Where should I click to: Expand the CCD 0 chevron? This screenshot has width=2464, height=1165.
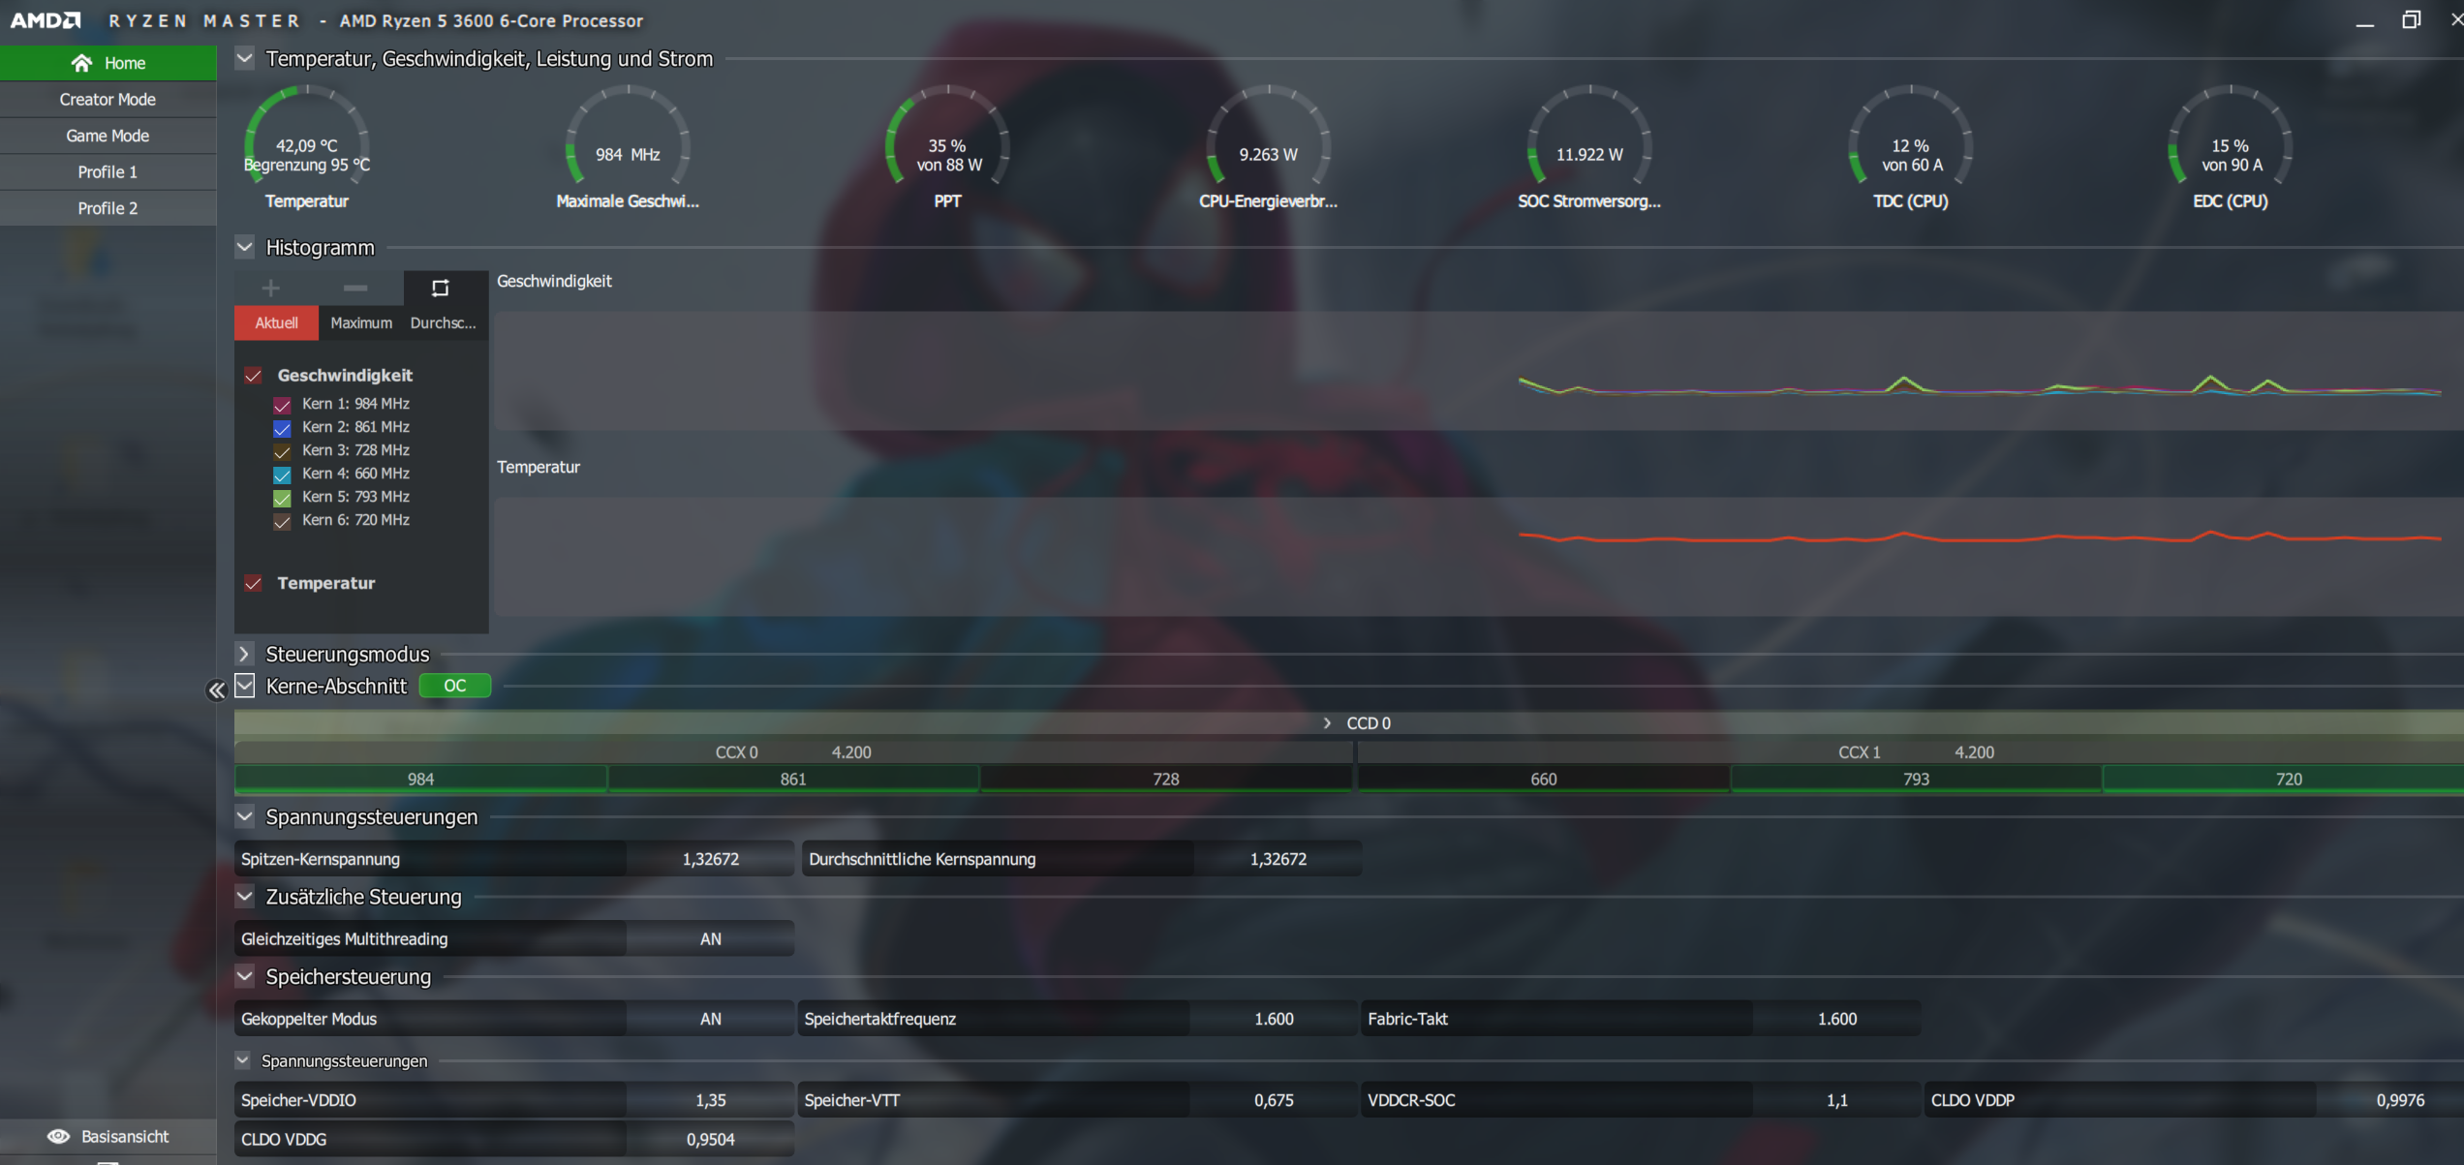pyautogui.click(x=1327, y=723)
